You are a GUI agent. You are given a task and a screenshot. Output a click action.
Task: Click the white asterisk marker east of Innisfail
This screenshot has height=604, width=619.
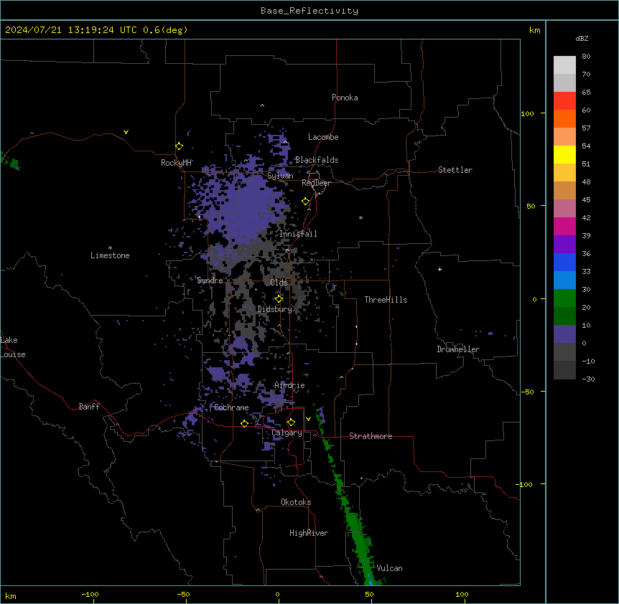point(360,218)
